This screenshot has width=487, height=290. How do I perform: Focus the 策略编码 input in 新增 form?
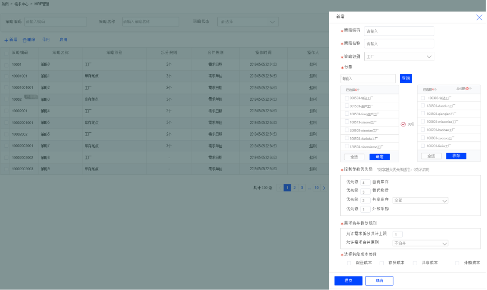click(399, 31)
